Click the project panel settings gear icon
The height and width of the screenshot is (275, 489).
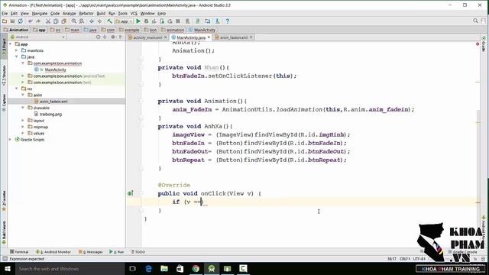(113, 37)
